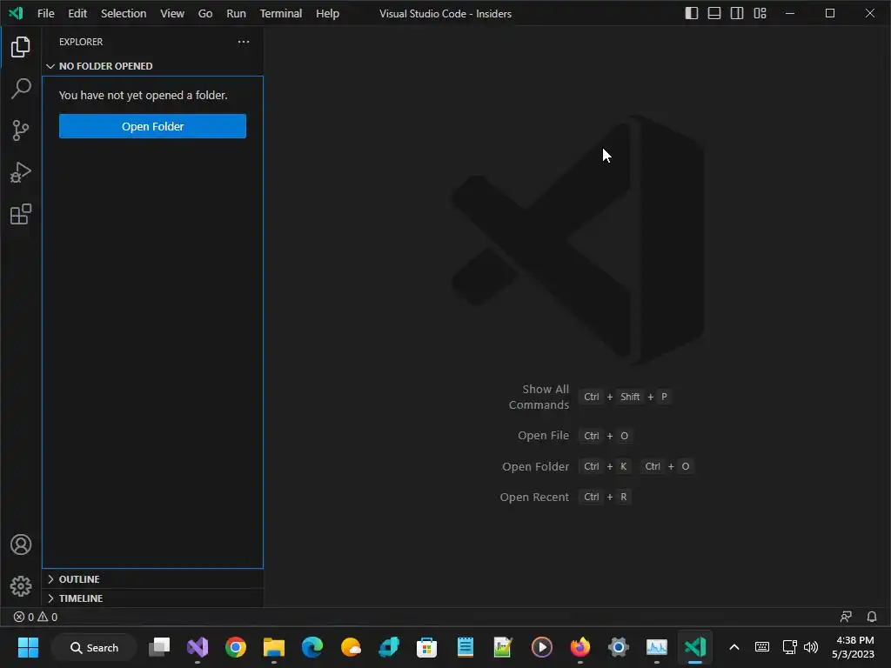Open the Selection menu
Screen dimensions: 891x668
pyautogui.click(x=124, y=13)
